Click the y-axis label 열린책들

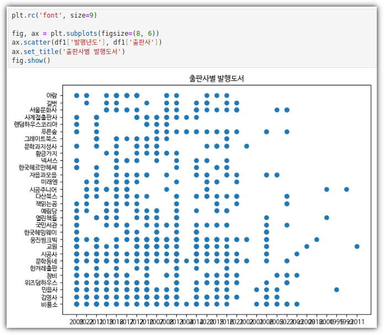point(46,218)
